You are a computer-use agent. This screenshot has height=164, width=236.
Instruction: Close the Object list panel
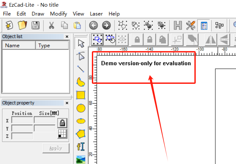coord(67,36)
